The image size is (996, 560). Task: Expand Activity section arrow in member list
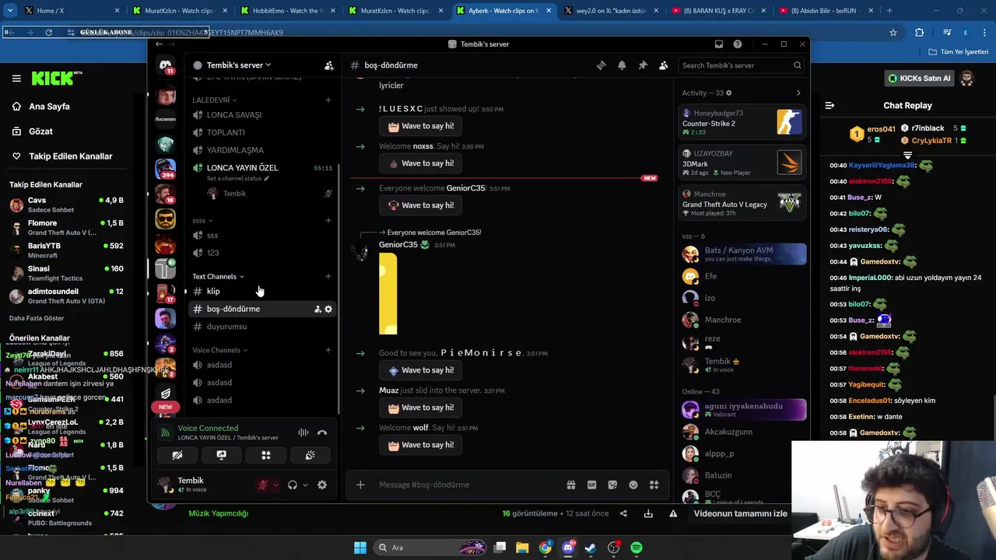[x=798, y=93]
